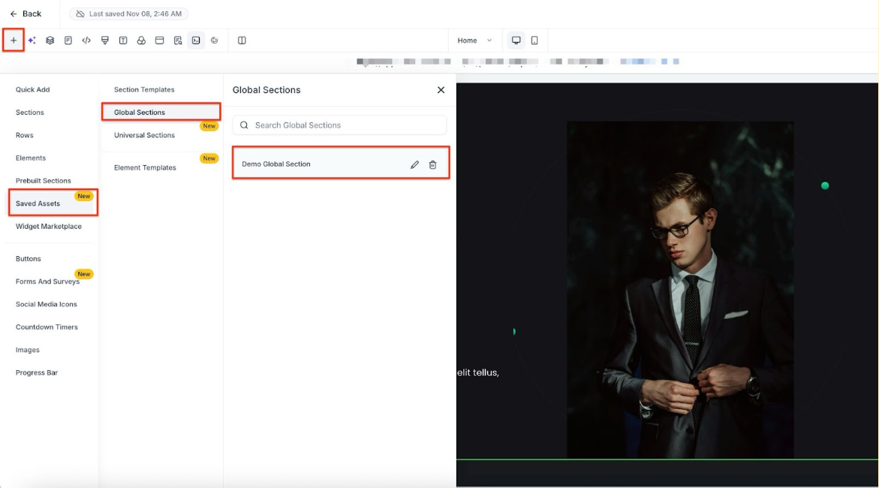The height and width of the screenshot is (488, 879).
Task: Open Universal Sections list
Action: coord(144,135)
